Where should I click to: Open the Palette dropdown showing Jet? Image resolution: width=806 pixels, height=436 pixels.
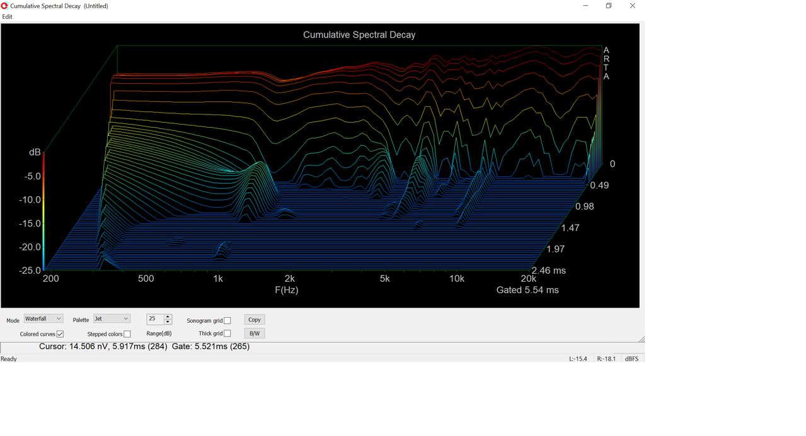tap(112, 319)
